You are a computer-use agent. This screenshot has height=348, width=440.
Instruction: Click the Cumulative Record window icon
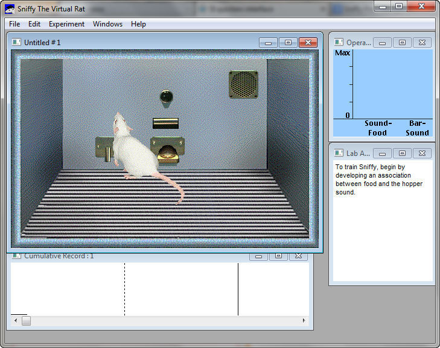pyautogui.click(x=16, y=256)
